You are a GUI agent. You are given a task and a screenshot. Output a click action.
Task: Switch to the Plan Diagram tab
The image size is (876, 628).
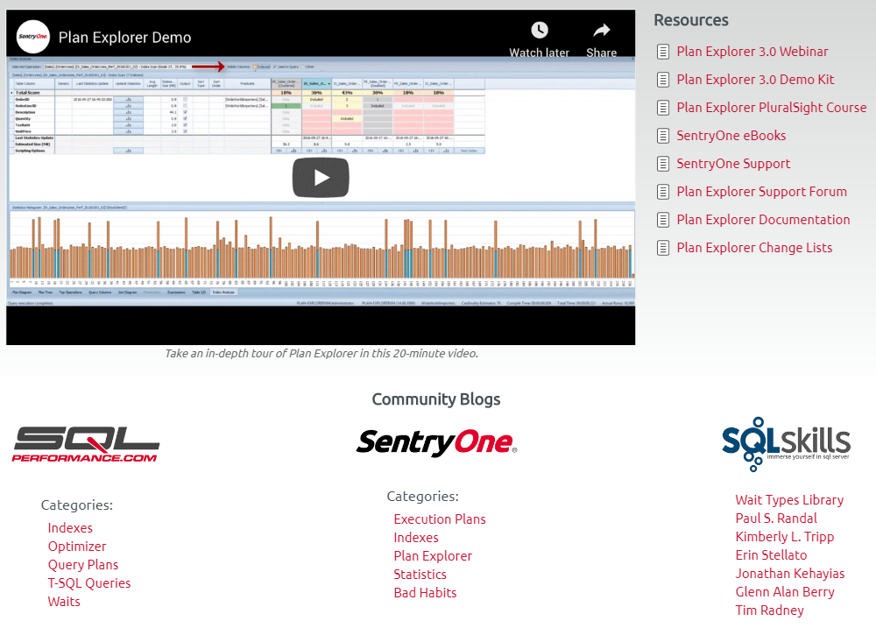pyautogui.click(x=21, y=291)
